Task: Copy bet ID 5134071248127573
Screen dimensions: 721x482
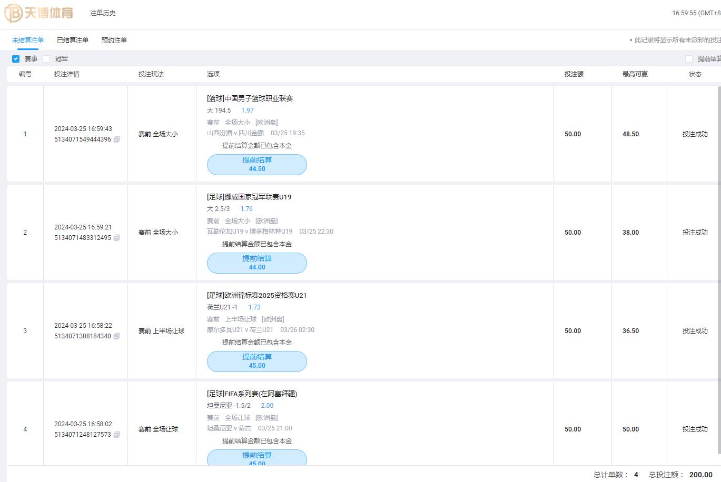Action: [117, 435]
